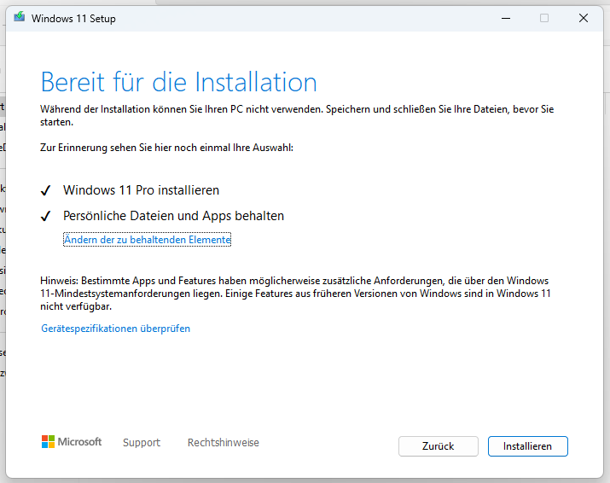
Task: Click the text 'Windows 11 Pro installieren'
Action: pyautogui.click(x=142, y=190)
